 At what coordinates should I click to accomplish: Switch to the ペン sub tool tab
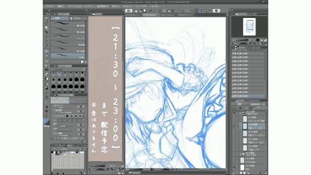click(59, 18)
